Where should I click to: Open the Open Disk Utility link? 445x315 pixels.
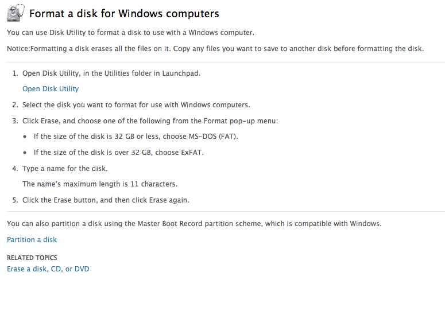pyautogui.click(x=51, y=89)
